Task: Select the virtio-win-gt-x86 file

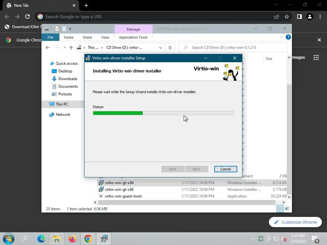Action: point(119,189)
